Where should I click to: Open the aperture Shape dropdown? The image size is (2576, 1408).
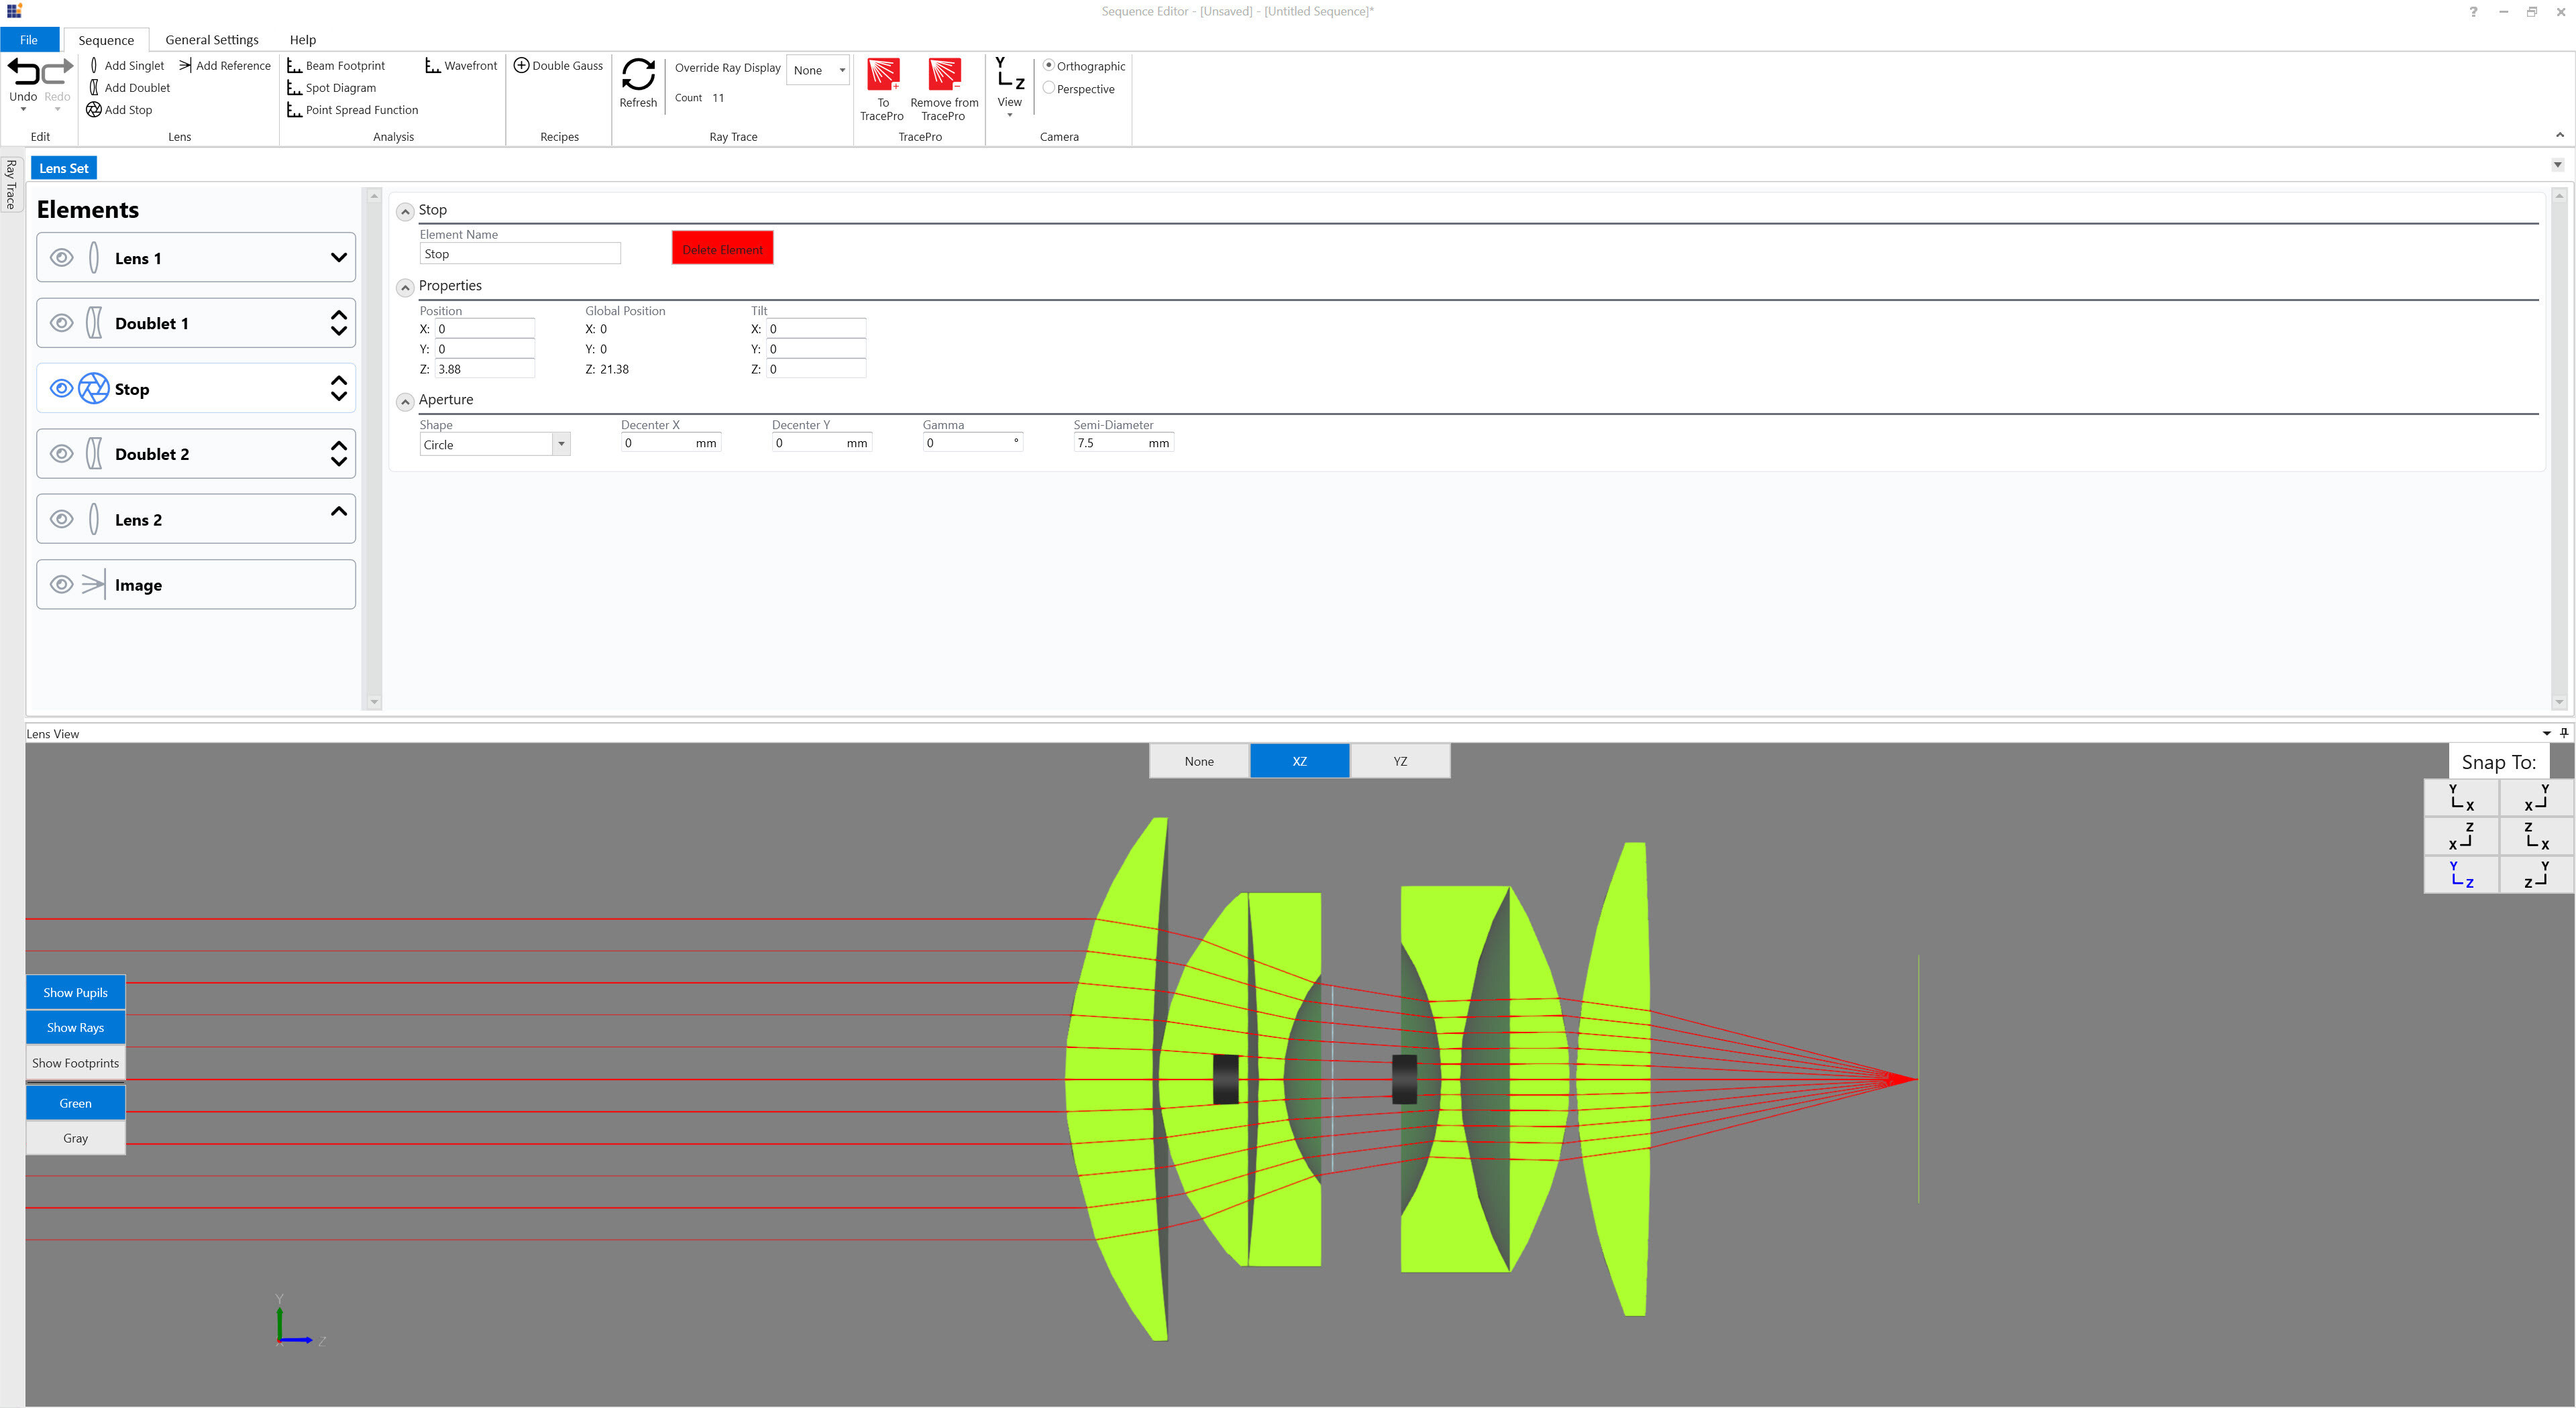pyautogui.click(x=561, y=444)
